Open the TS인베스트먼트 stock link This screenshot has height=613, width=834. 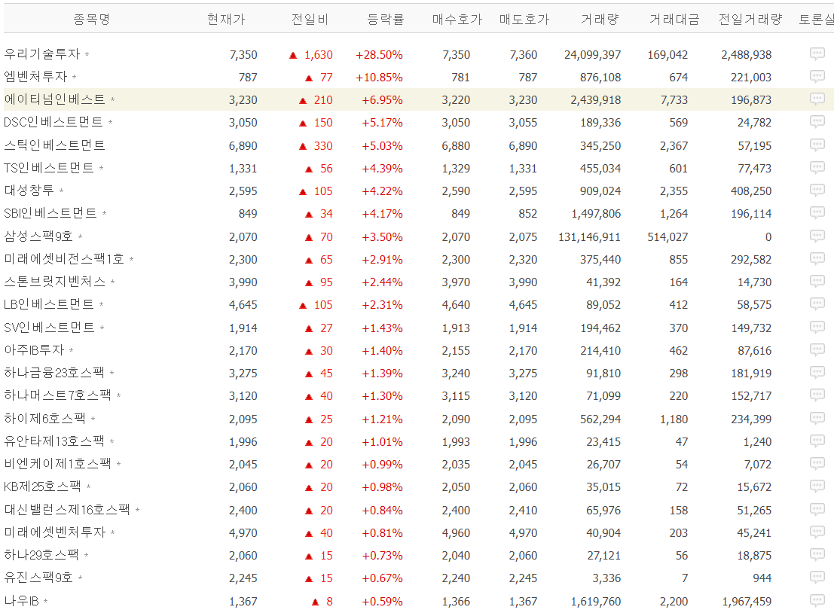(49, 168)
